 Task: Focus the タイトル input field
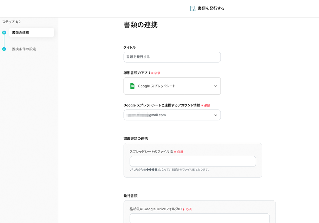coord(172,57)
